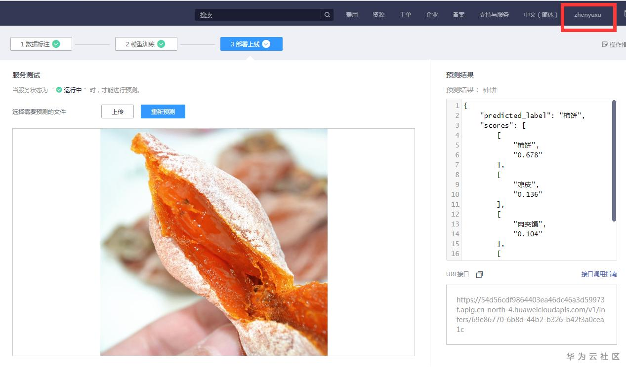
Task: Open the 费用 menu item
Action: (x=352, y=15)
